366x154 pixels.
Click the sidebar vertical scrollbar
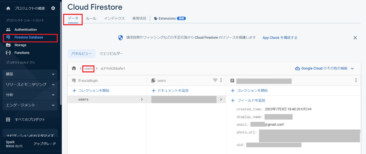[61, 53]
